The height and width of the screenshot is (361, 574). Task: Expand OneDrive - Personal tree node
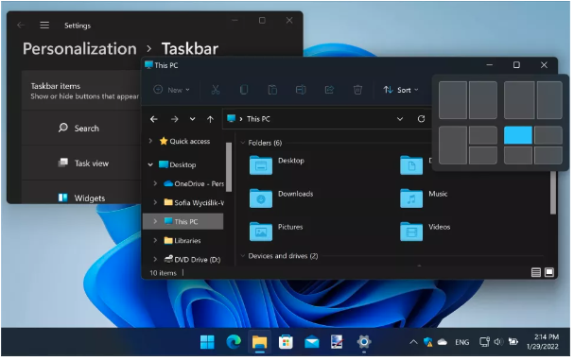point(155,183)
